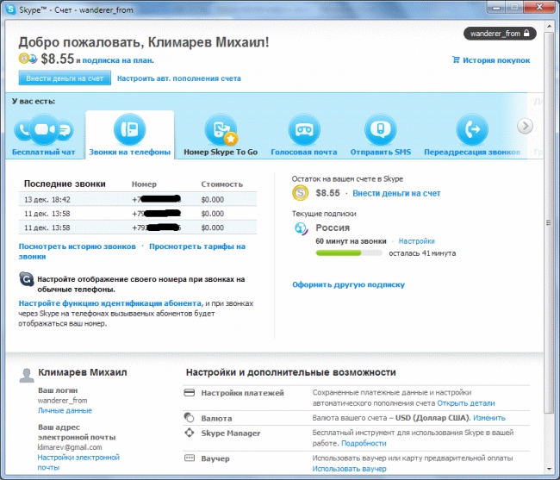The image size is (560, 480).
Task: Click the Skype Manager icon
Action: tap(190, 433)
